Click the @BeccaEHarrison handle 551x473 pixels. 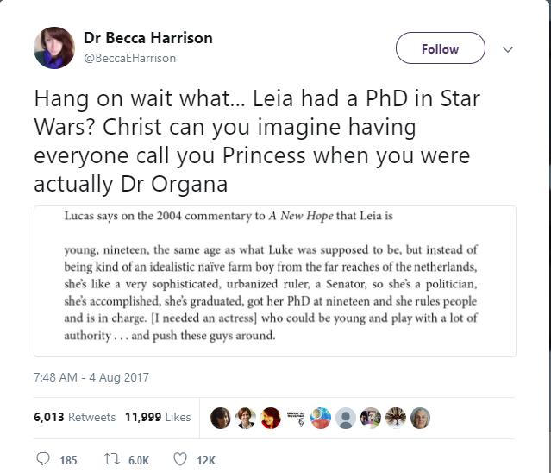129,58
